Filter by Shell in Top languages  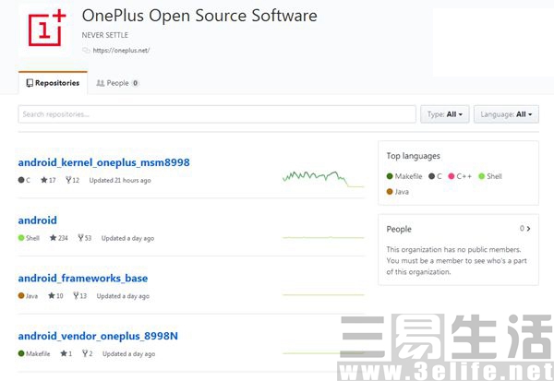[490, 176]
